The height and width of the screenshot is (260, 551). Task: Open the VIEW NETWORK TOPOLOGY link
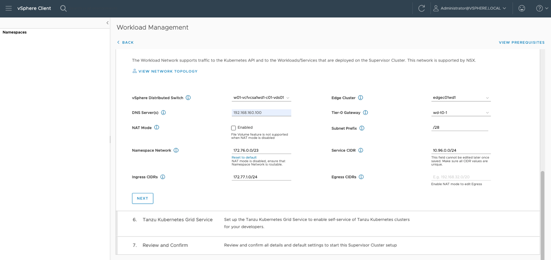[x=168, y=71]
